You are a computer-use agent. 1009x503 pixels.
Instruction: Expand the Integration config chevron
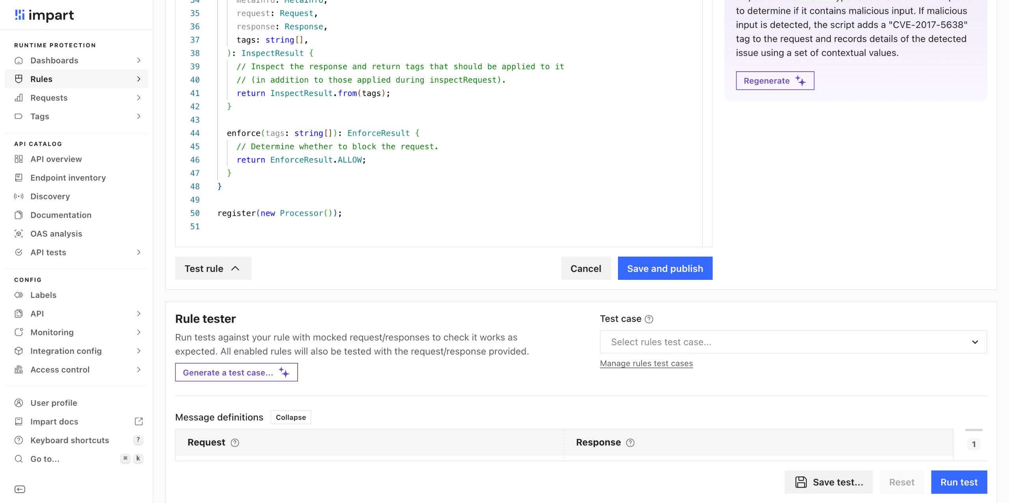tap(139, 351)
